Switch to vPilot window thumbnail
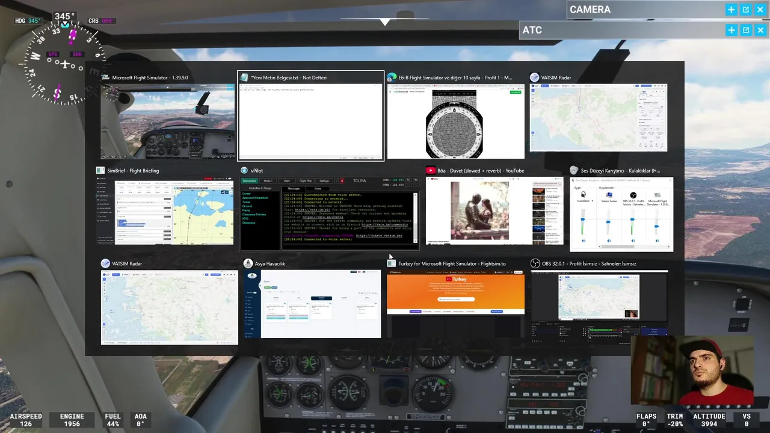This screenshot has height=433, width=770. click(330, 213)
